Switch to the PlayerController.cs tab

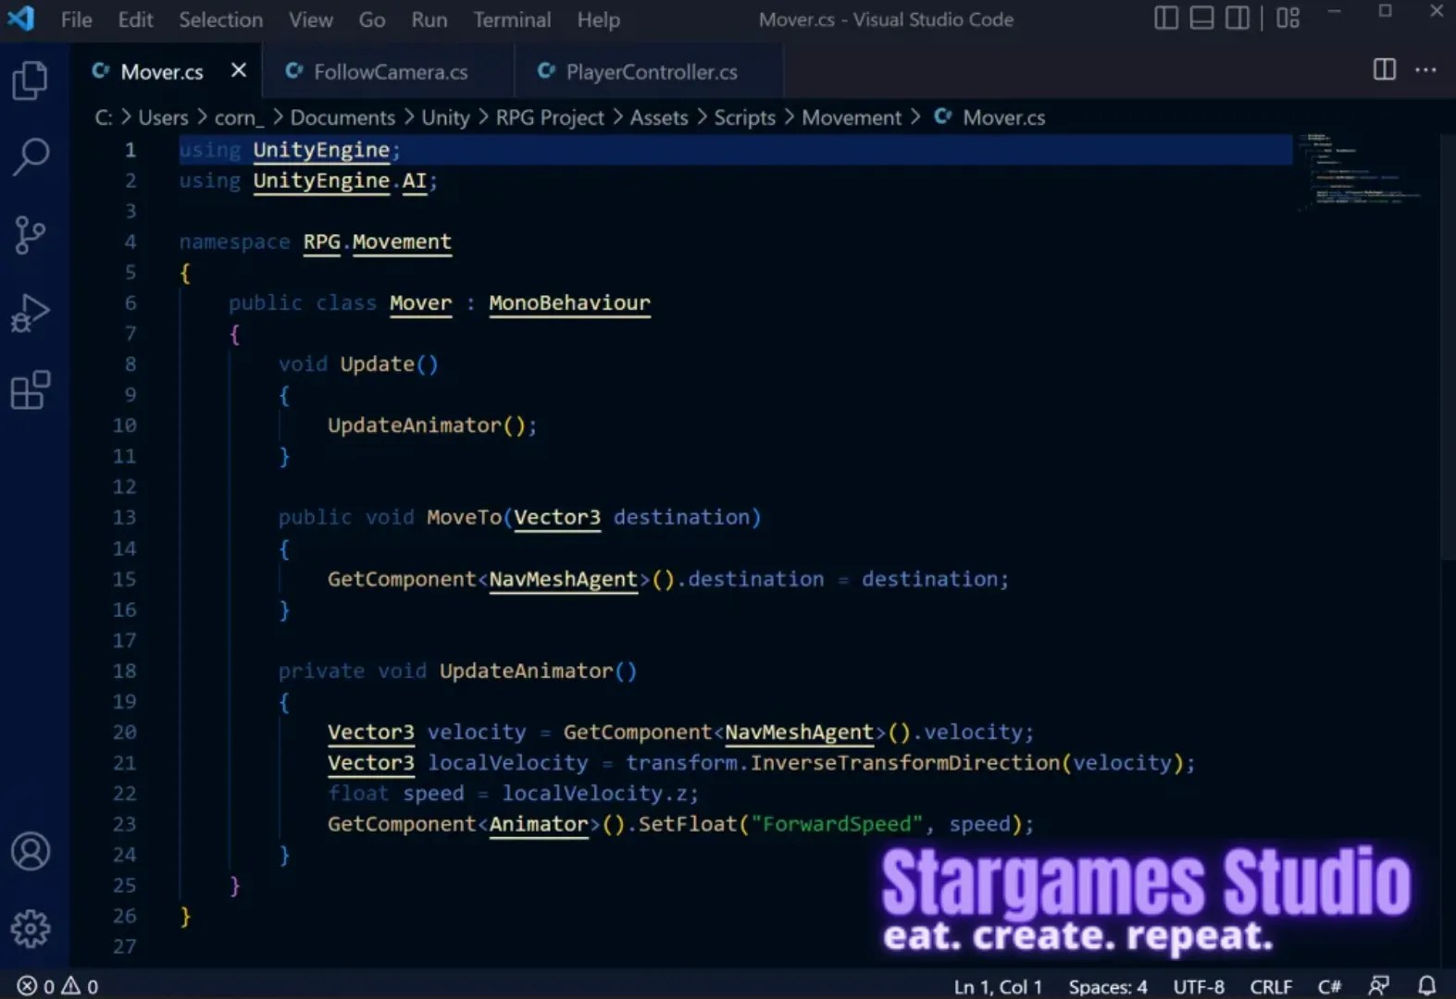click(651, 71)
